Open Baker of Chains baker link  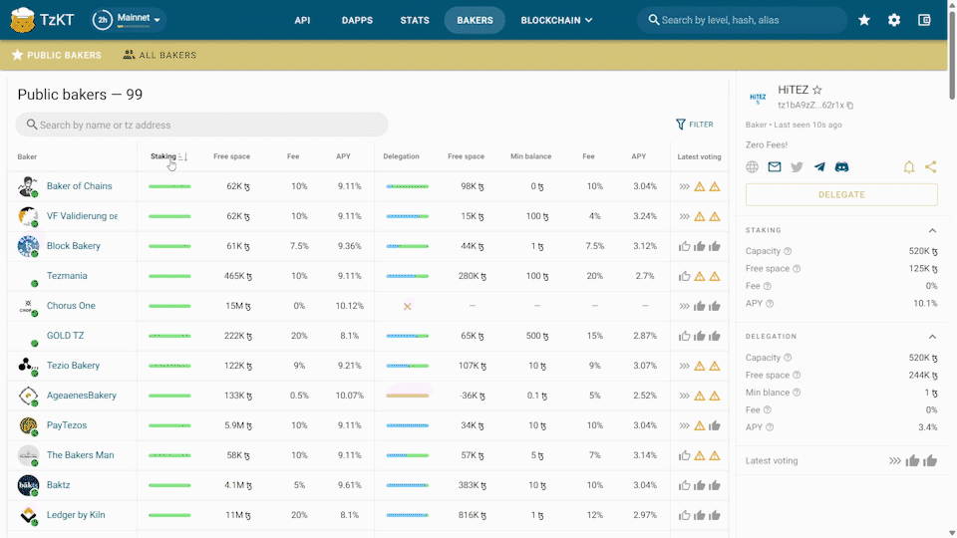point(80,186)
